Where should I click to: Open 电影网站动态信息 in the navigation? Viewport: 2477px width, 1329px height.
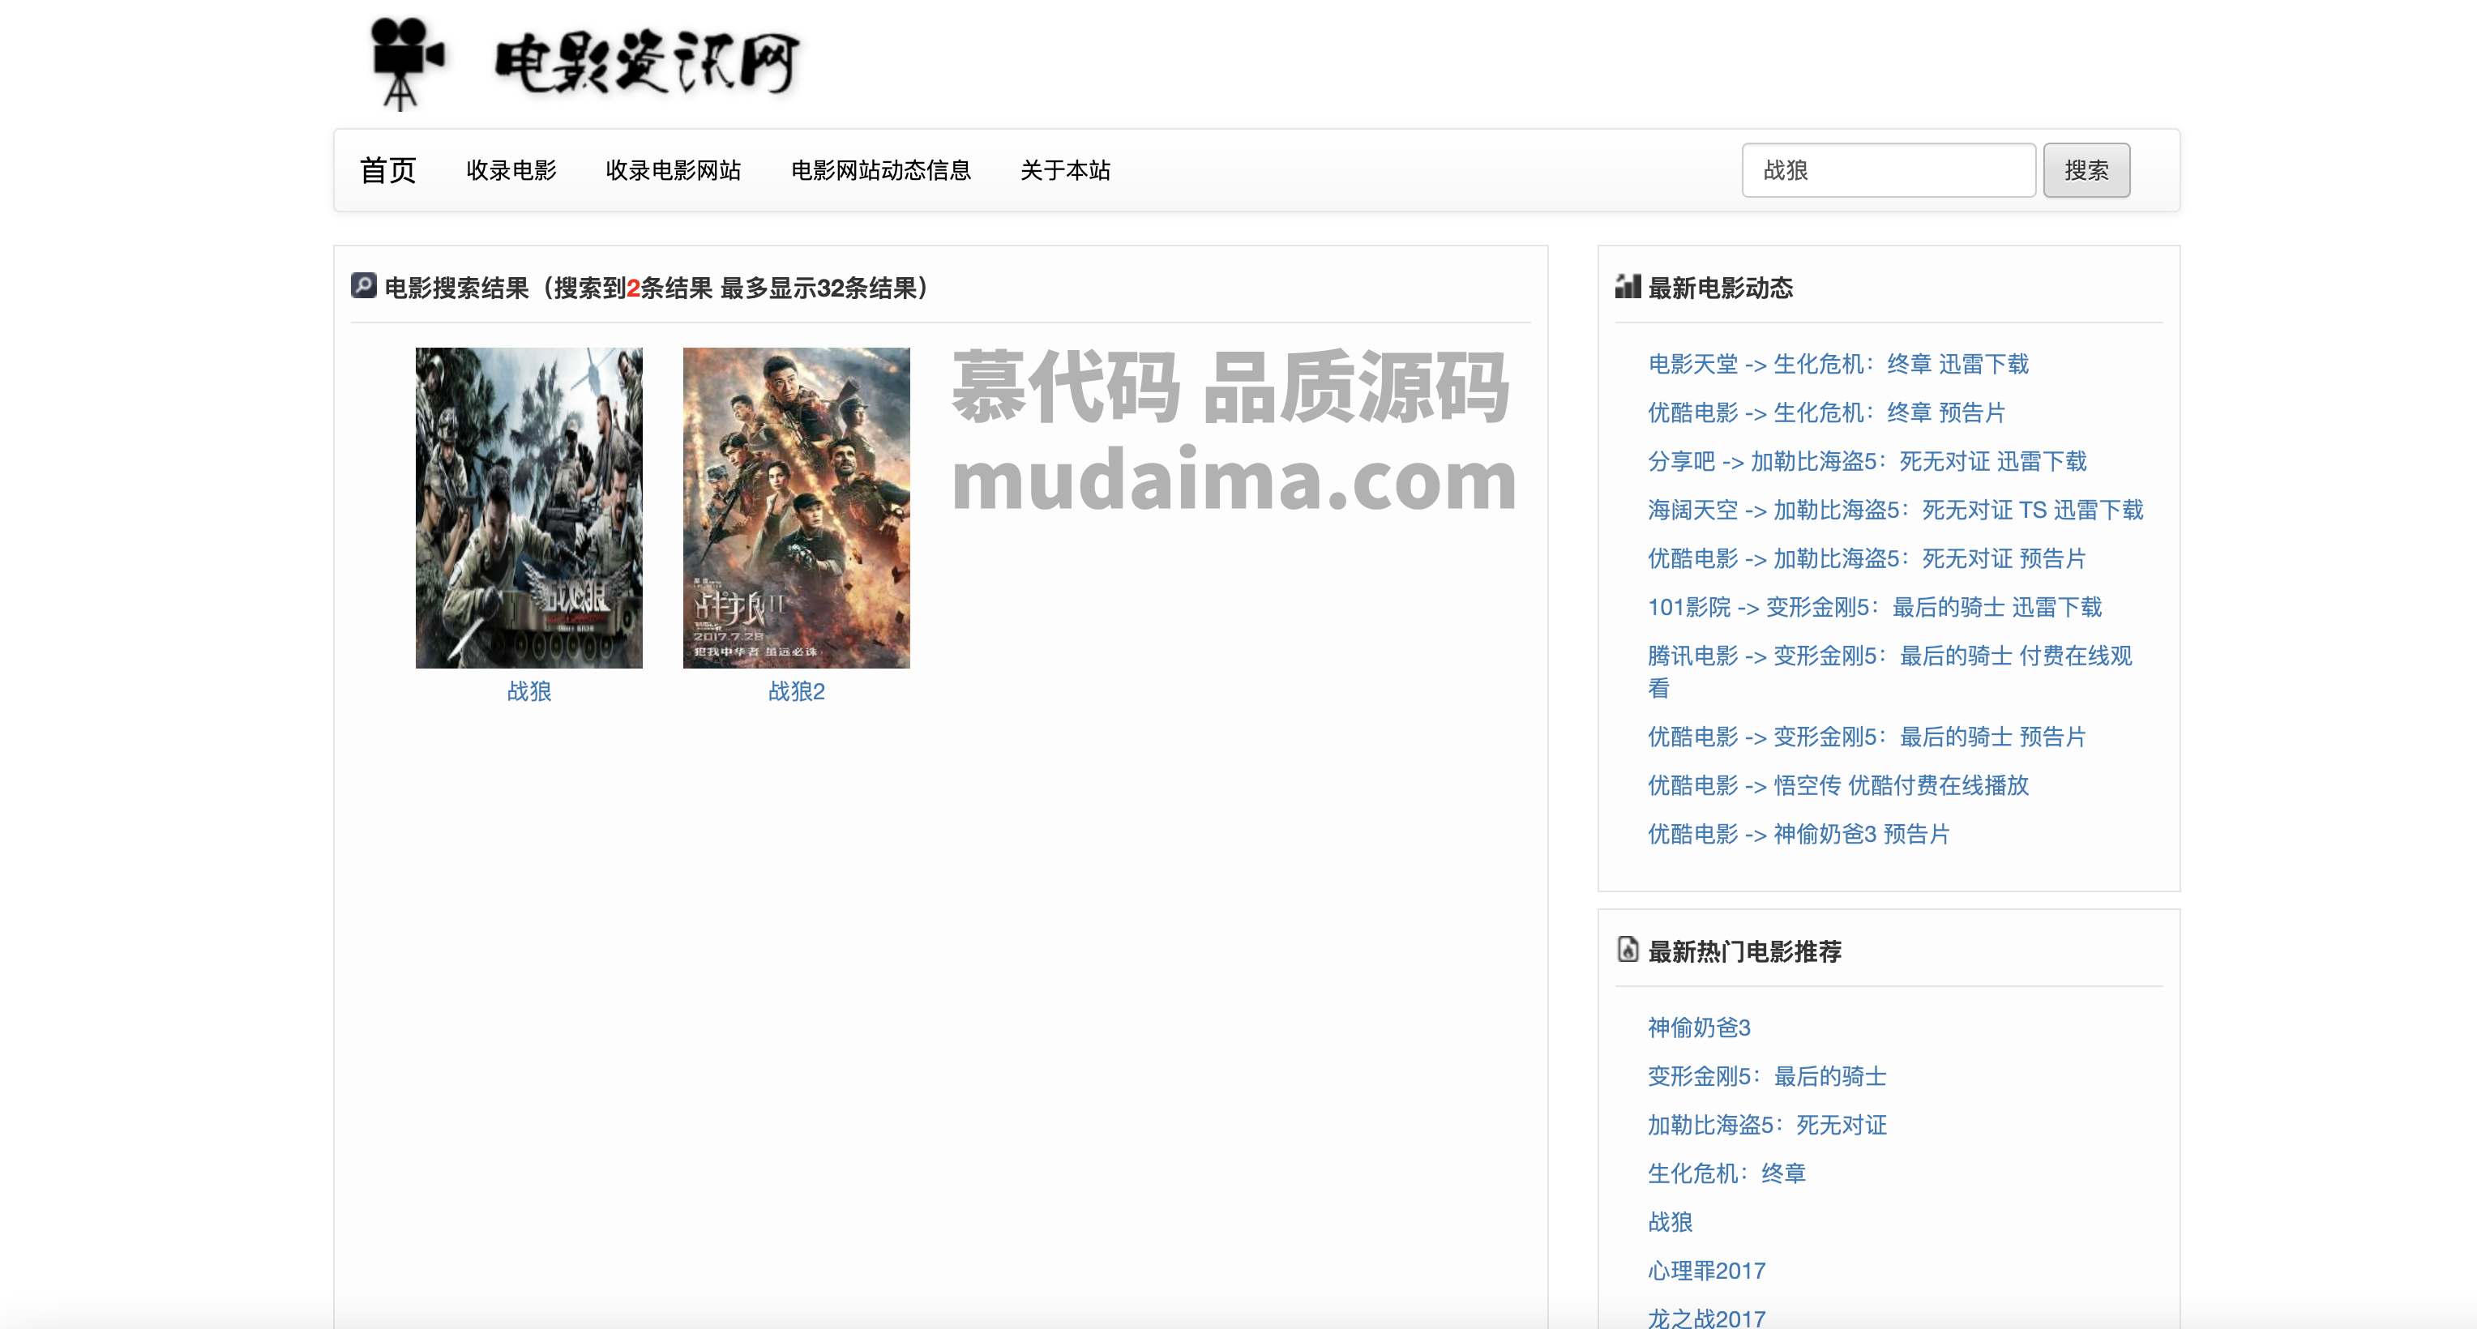[x=881, y=170]
